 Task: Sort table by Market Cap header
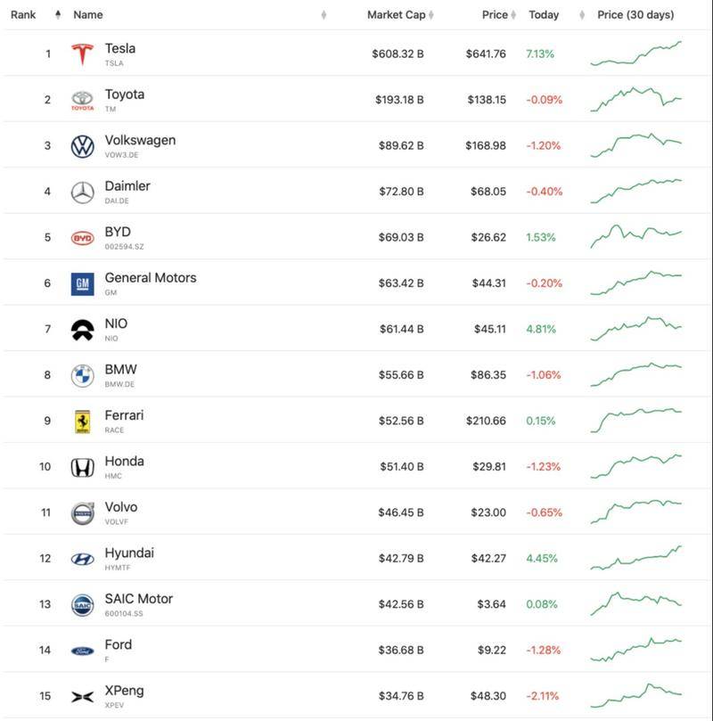397,15
